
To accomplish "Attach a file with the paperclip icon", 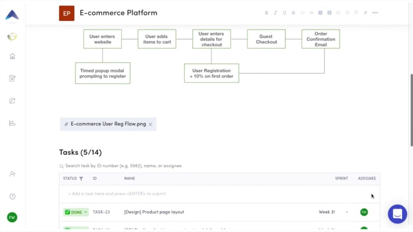I will click(365, 12).
